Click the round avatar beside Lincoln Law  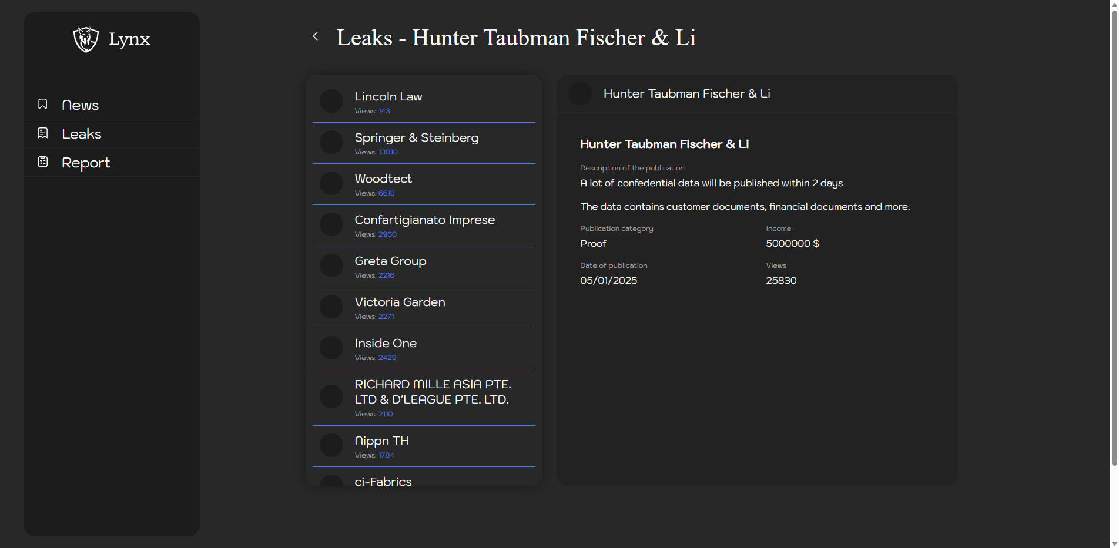tap(331, 101)
